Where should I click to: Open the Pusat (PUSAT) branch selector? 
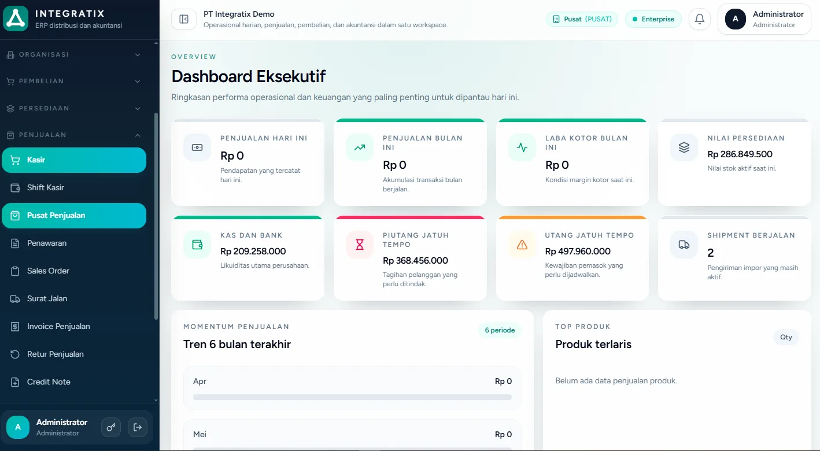coord(582,19)
